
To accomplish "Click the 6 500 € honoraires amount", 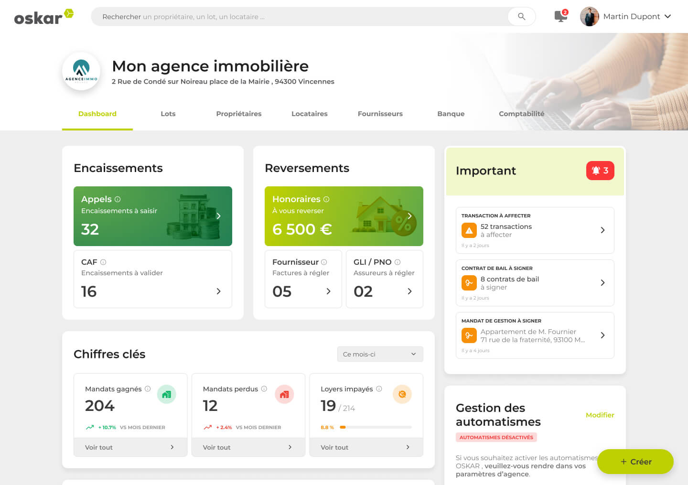I will (x=302, y=229).
